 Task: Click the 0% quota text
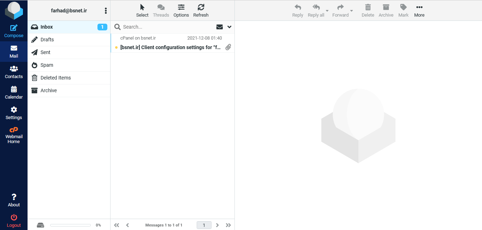[x=98, y=225]
